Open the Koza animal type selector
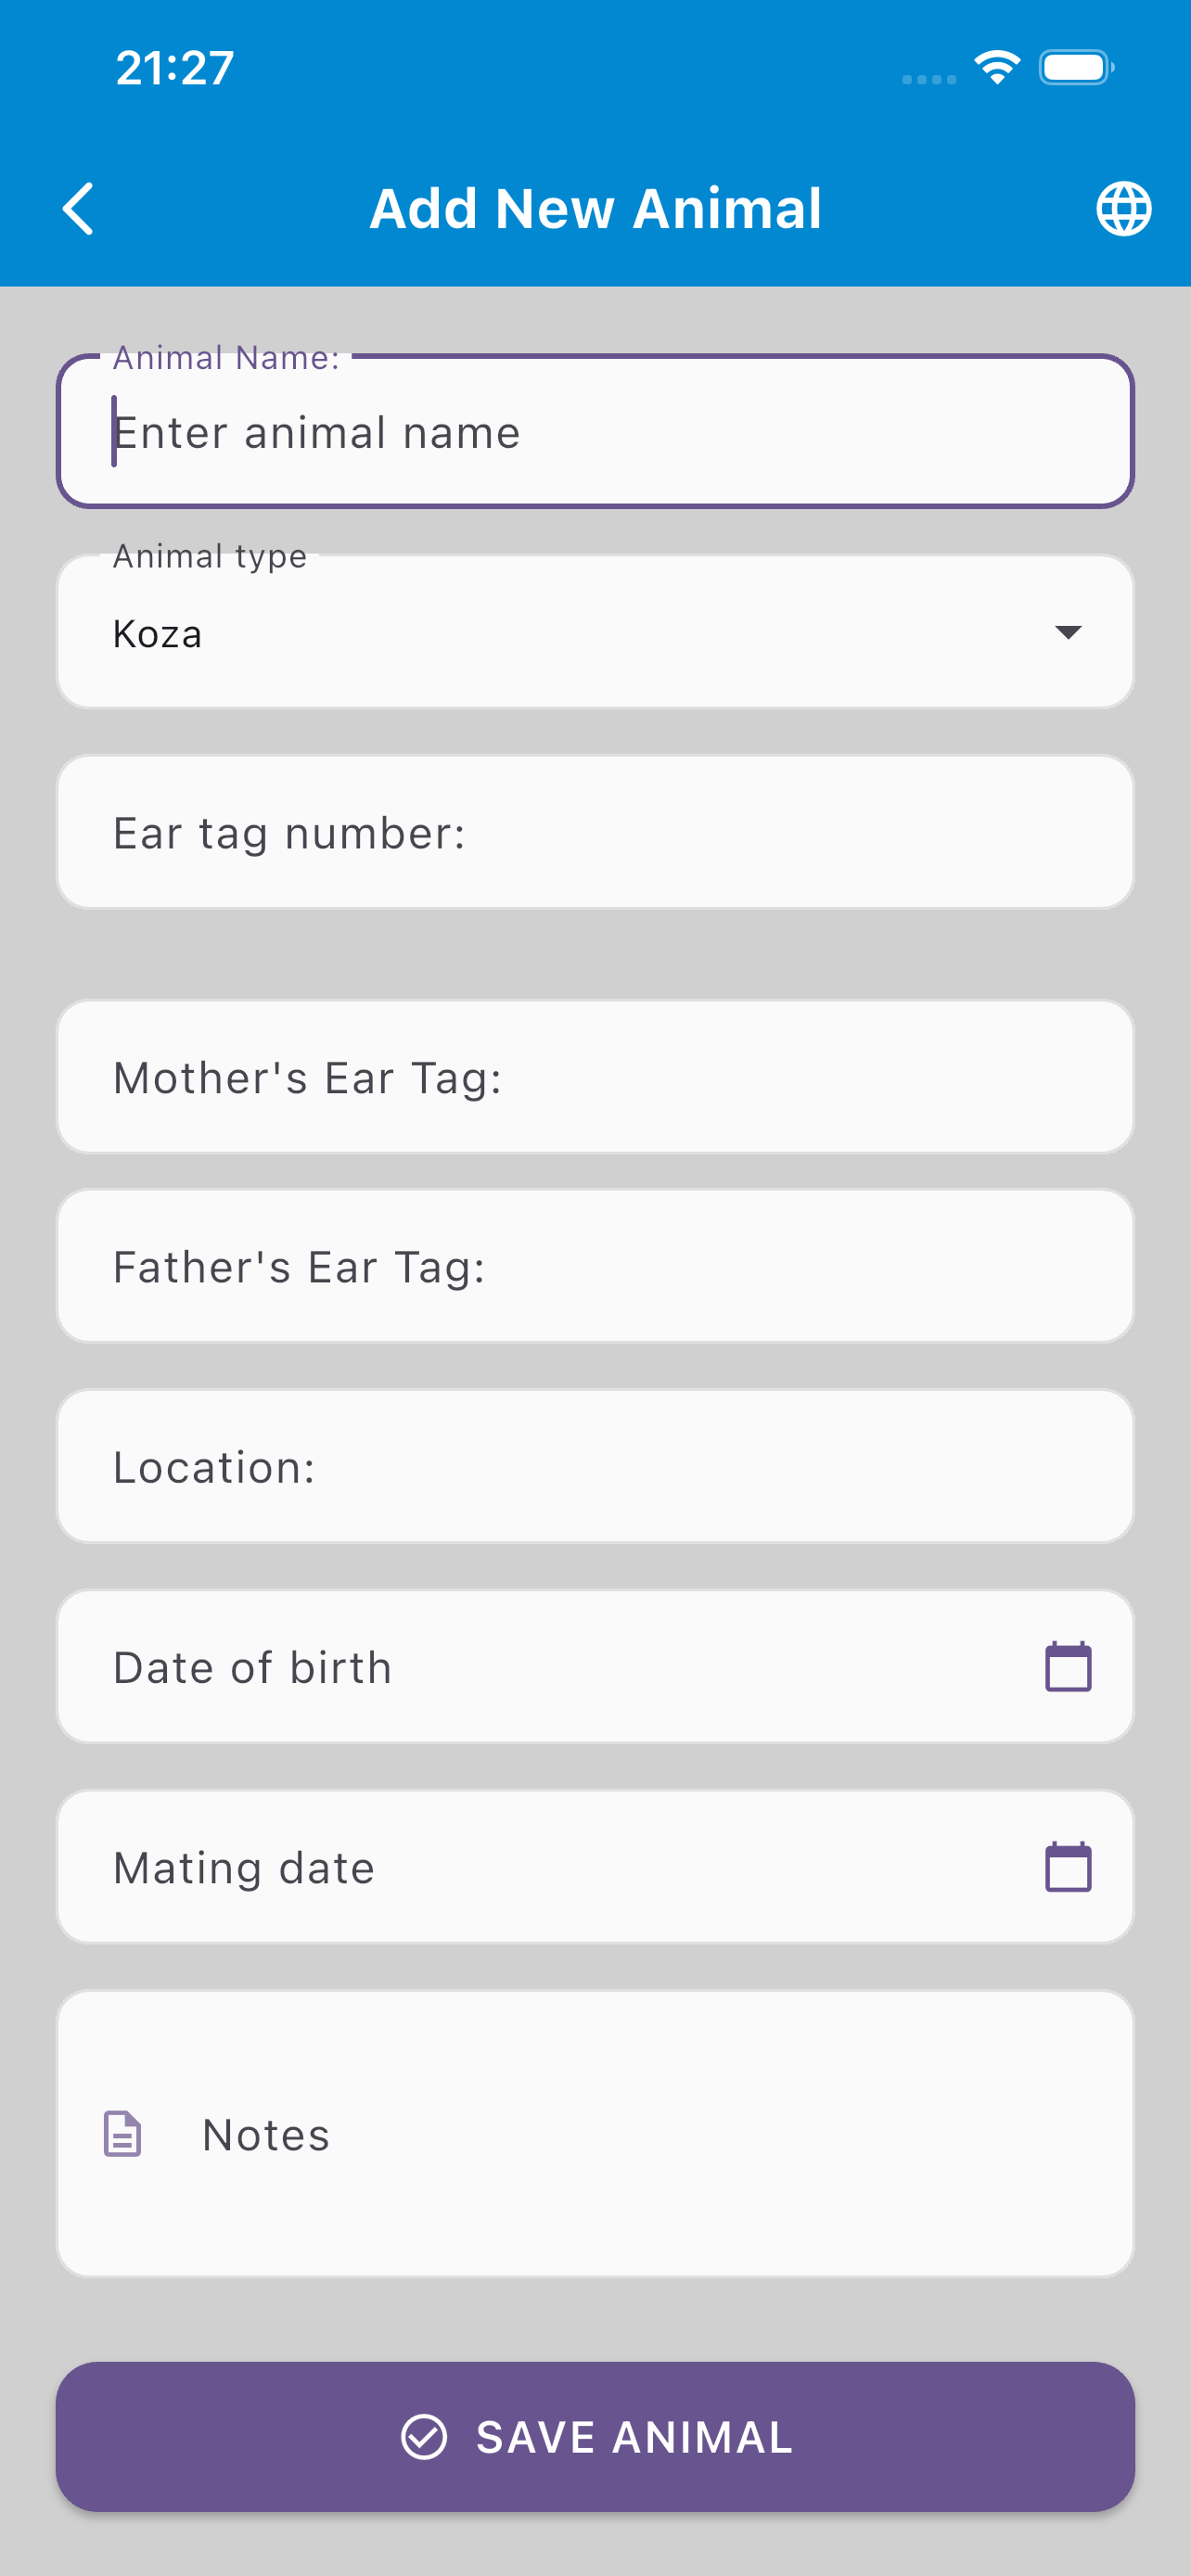 coord(500,633)
